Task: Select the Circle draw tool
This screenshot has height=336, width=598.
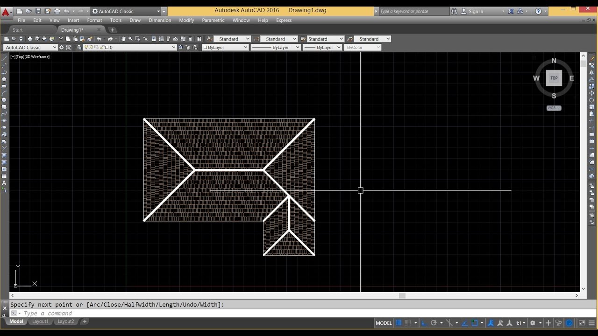Action: click(x=4, y=100)
